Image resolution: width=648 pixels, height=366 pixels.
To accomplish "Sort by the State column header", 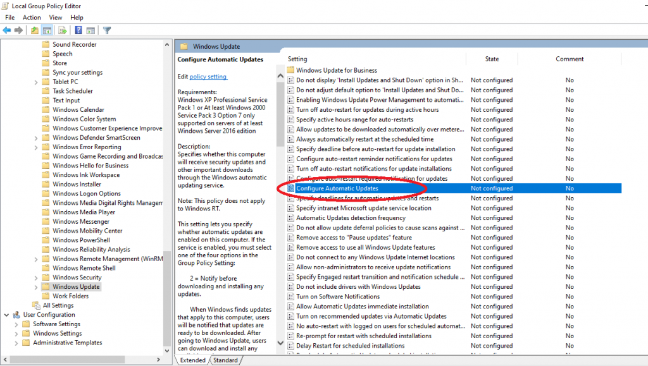I will coord(492,59).
